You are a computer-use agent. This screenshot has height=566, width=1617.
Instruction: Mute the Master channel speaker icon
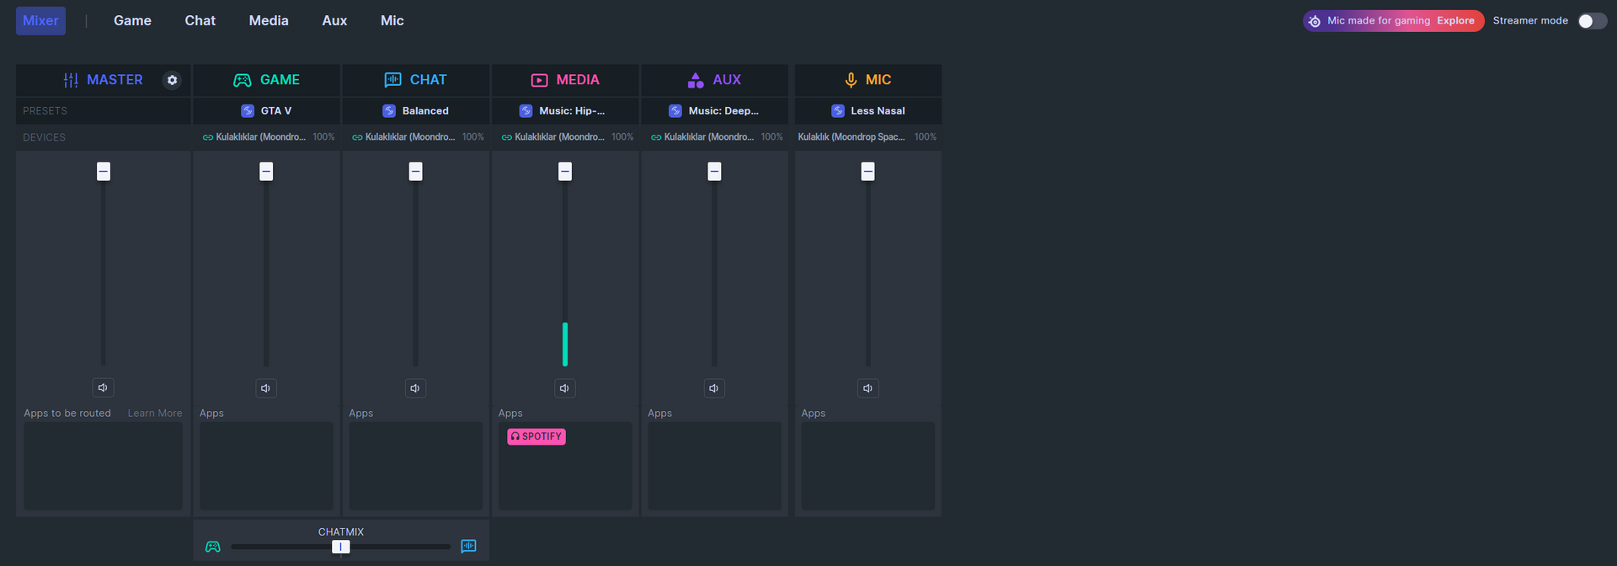point(103,387)
